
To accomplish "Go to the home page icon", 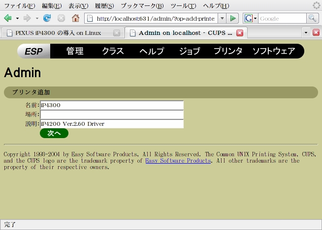I will tap(75, 18).
